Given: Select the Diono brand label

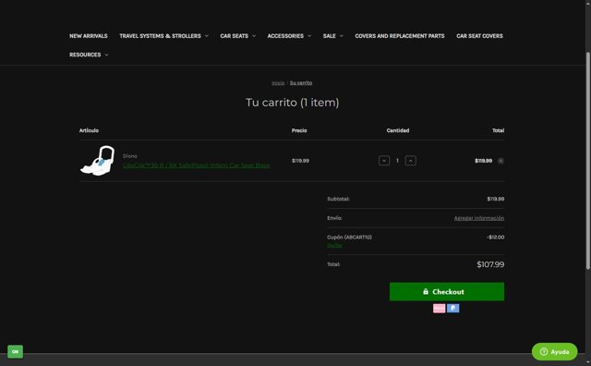Looking at the screenshot, I should pyautogui.click(x=130, y=156).
